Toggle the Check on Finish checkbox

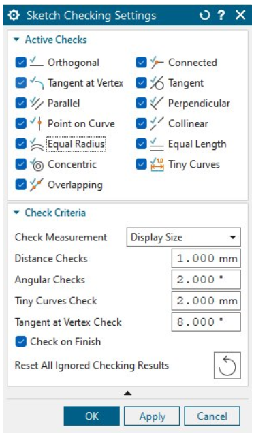click(21, 342)
